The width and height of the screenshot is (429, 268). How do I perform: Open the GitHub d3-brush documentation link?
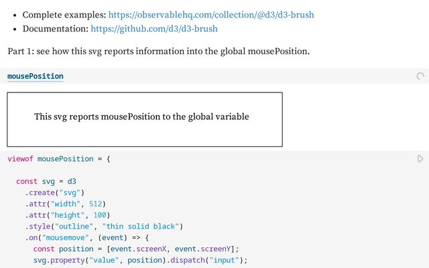point(154,29)
